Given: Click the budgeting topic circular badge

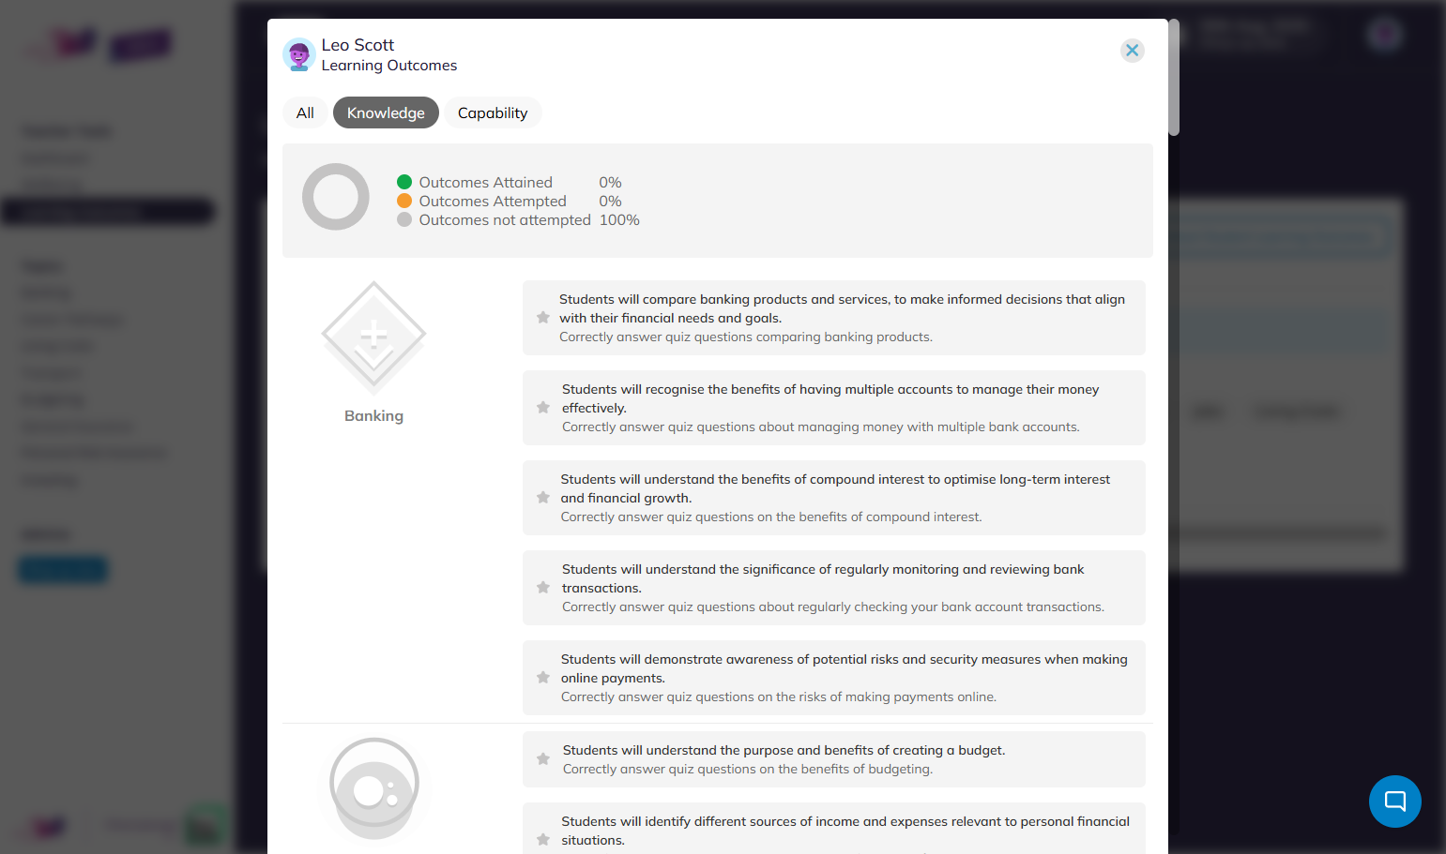Looking at the screenshot, I should coord(374,788).
